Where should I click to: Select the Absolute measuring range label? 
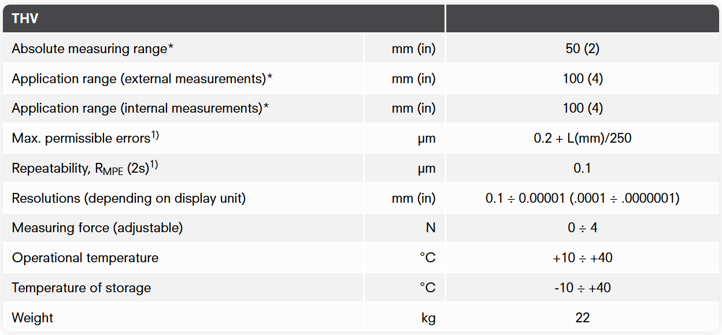point(92,49)
